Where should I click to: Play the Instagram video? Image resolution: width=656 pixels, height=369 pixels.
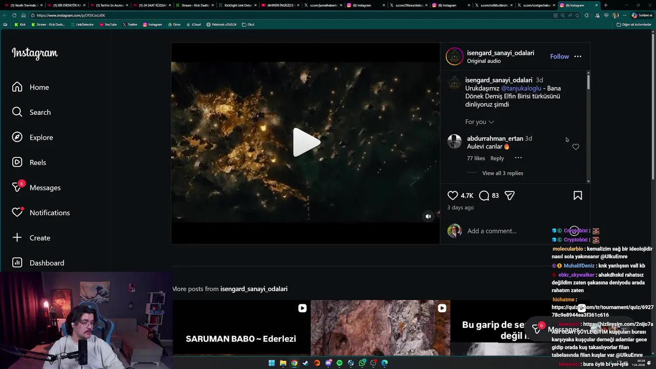click(306, 142)
